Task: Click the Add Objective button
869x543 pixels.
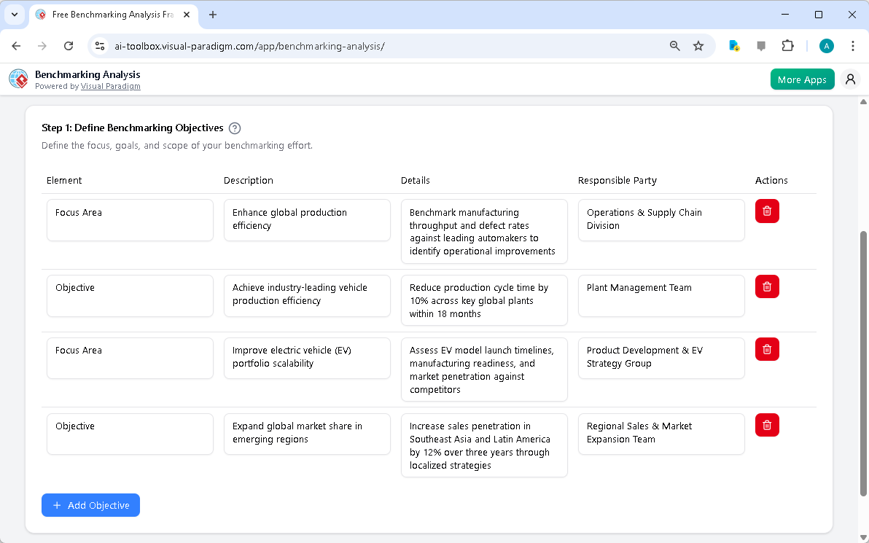Action: (90, 505)
